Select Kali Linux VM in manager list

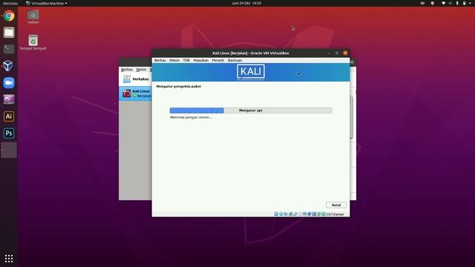(x=135, y=93)
